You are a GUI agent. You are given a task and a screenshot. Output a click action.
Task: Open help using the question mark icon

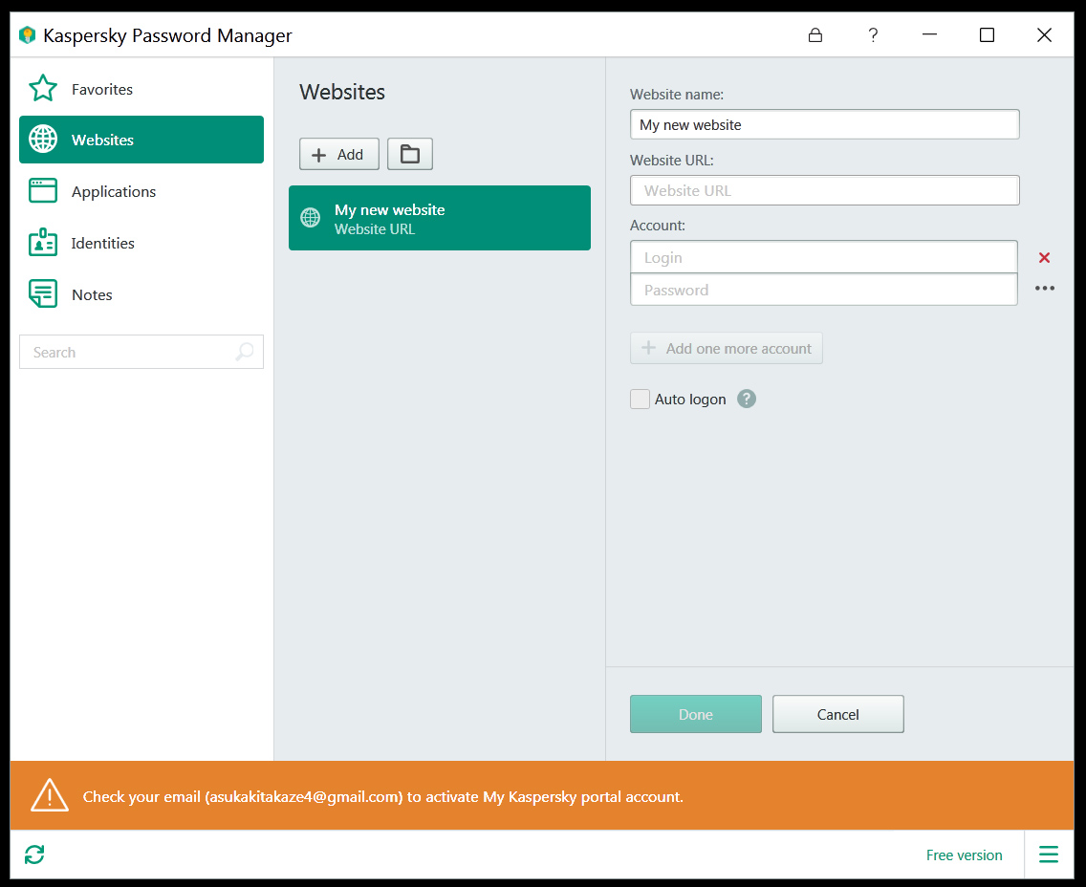point(873,35)
